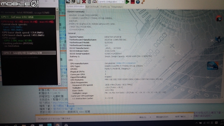Image resolution: width=224 pixels, height=126 pixels.
Task: Click GPU boost clock speed 1493.0MHz line
Action: (x=23, y=35)
